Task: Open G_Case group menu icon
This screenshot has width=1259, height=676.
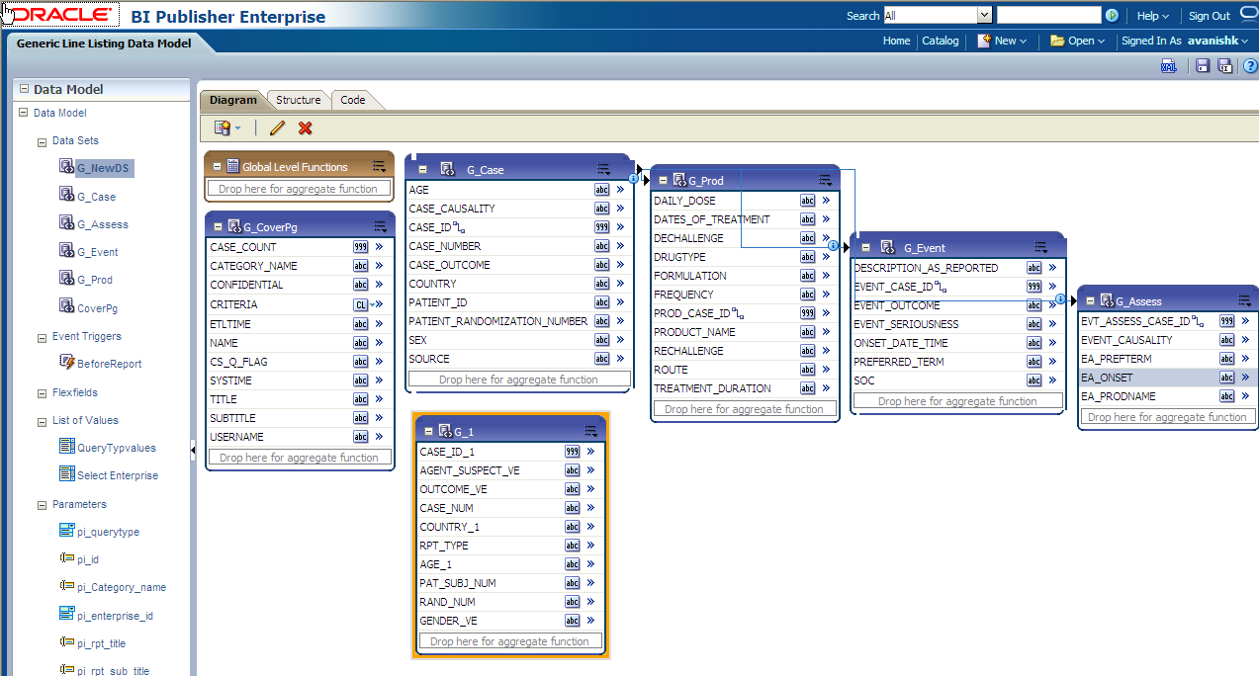Action: (x=603, y=169)
